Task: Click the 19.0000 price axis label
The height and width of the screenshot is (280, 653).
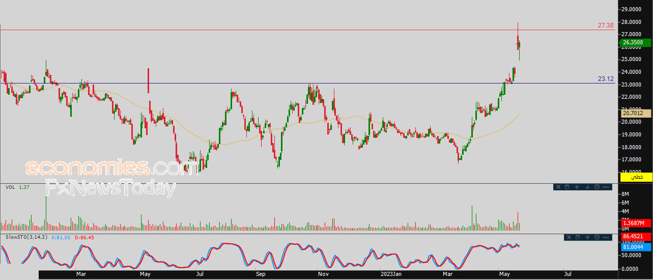Action: (x=632, y=135)
